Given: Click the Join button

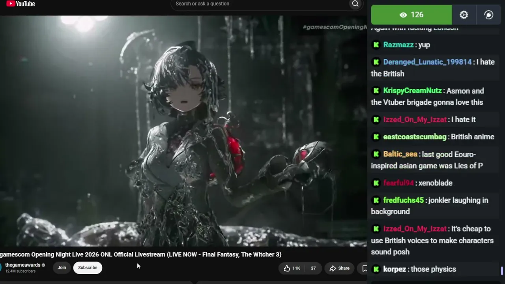Looking at the screenshot, I should (62, 268).
